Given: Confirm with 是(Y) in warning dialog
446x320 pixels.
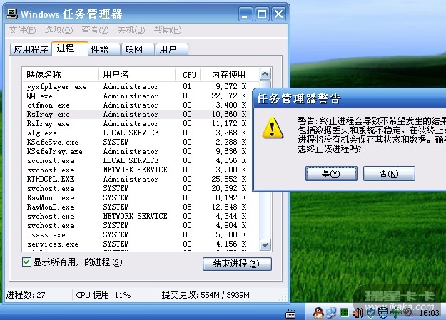Looking at the screenshot, I should point(331,174).
